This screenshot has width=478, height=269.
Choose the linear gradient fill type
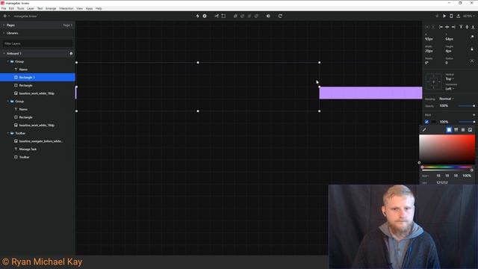(456, 129)
